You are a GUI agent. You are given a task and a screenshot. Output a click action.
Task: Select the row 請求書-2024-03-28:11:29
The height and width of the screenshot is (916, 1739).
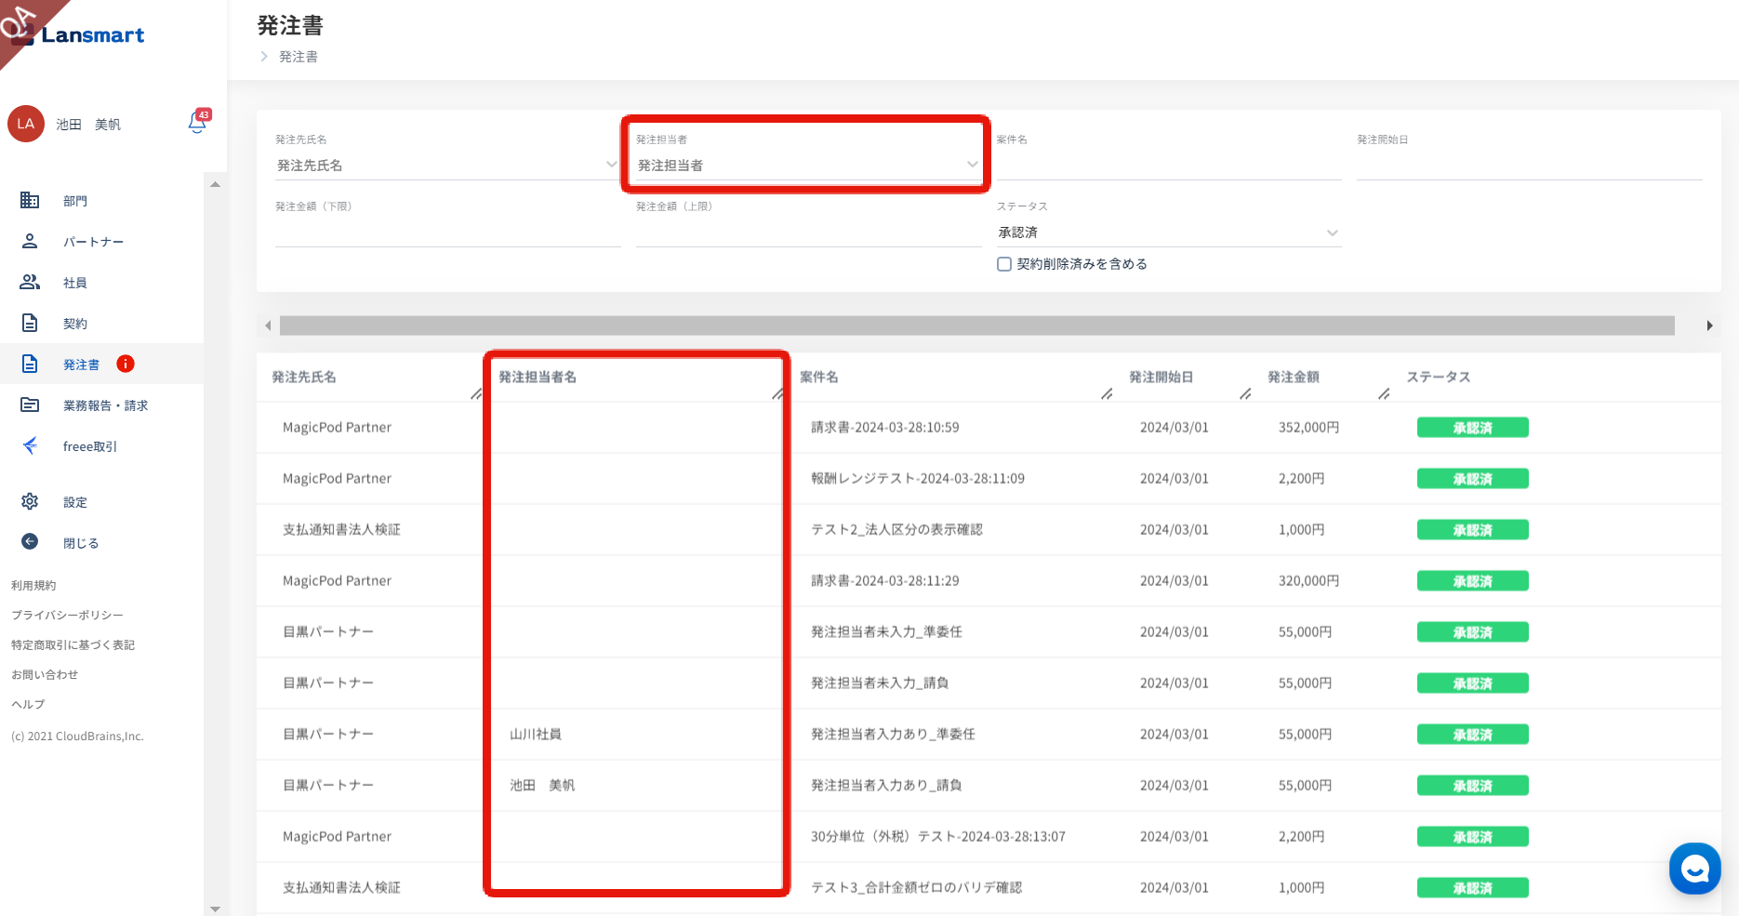coord(989,581)
